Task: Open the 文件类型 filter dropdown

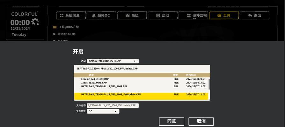Action: click(x=103, y=111)
